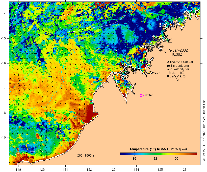The width and height of the screenshot is (207, 172).
Task: Click the 'and velocity for' caption line
Action: 178,69
